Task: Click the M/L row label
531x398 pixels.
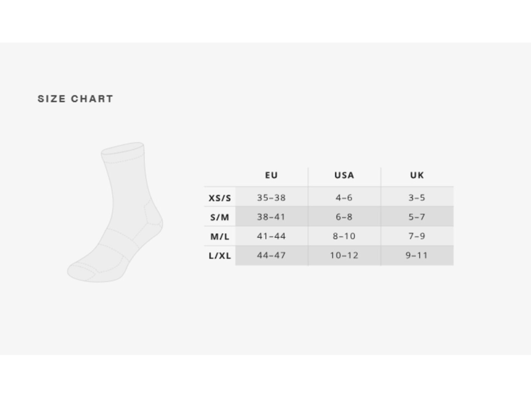Action: [220, 236]
